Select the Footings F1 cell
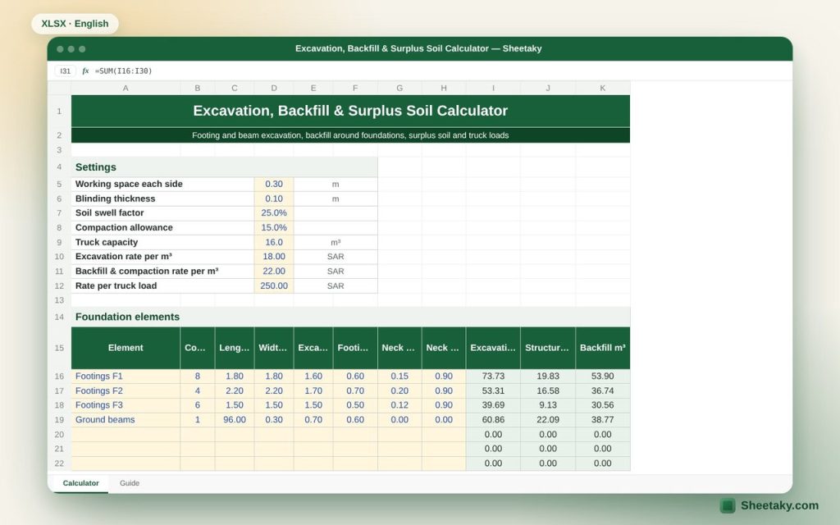Image resolution: width=840 pixels, height=525 pixels. point(126,376)
